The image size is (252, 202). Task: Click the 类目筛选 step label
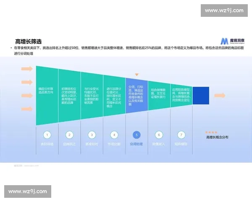point(47,144)
